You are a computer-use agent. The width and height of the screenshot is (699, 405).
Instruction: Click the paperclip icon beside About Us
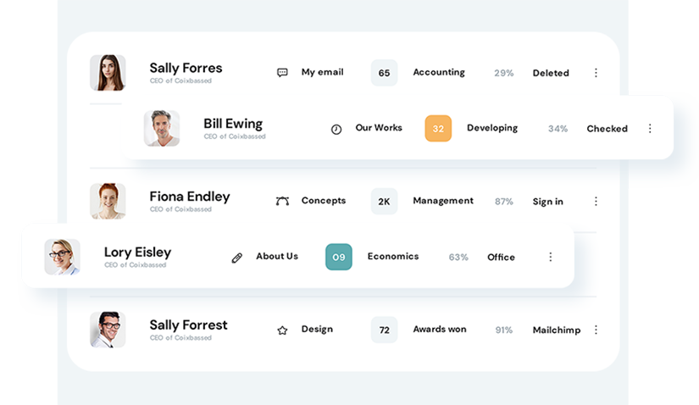(x=237, y=258)
